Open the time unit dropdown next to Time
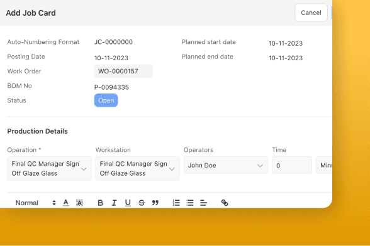370x246 pixels. 324,165
